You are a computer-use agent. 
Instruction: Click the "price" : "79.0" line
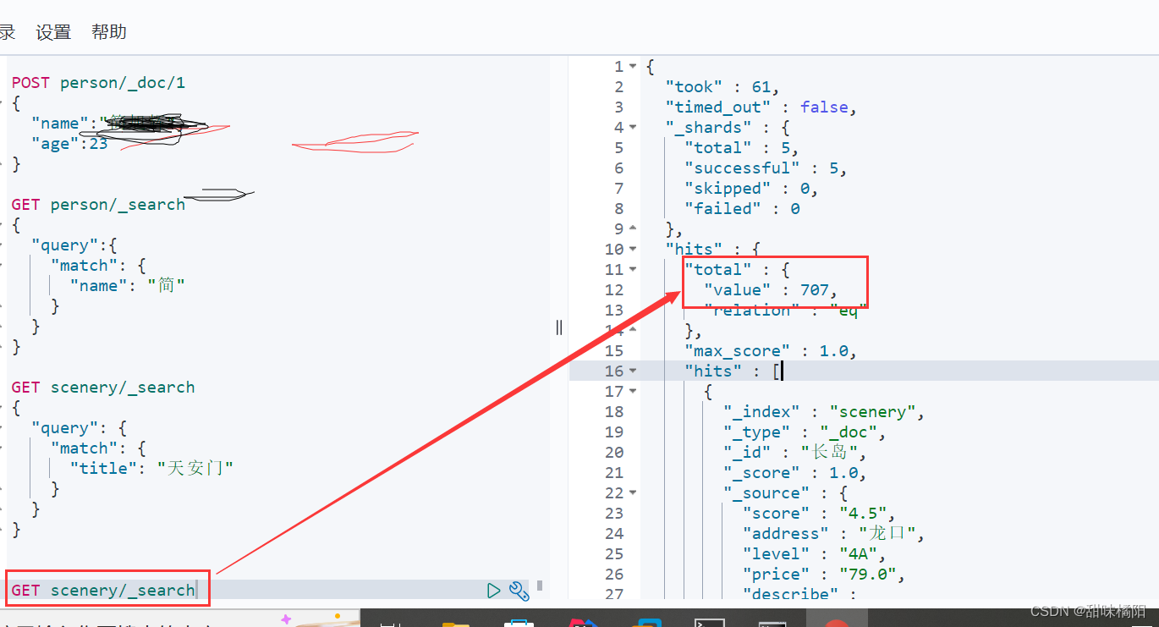click(824, 575)
